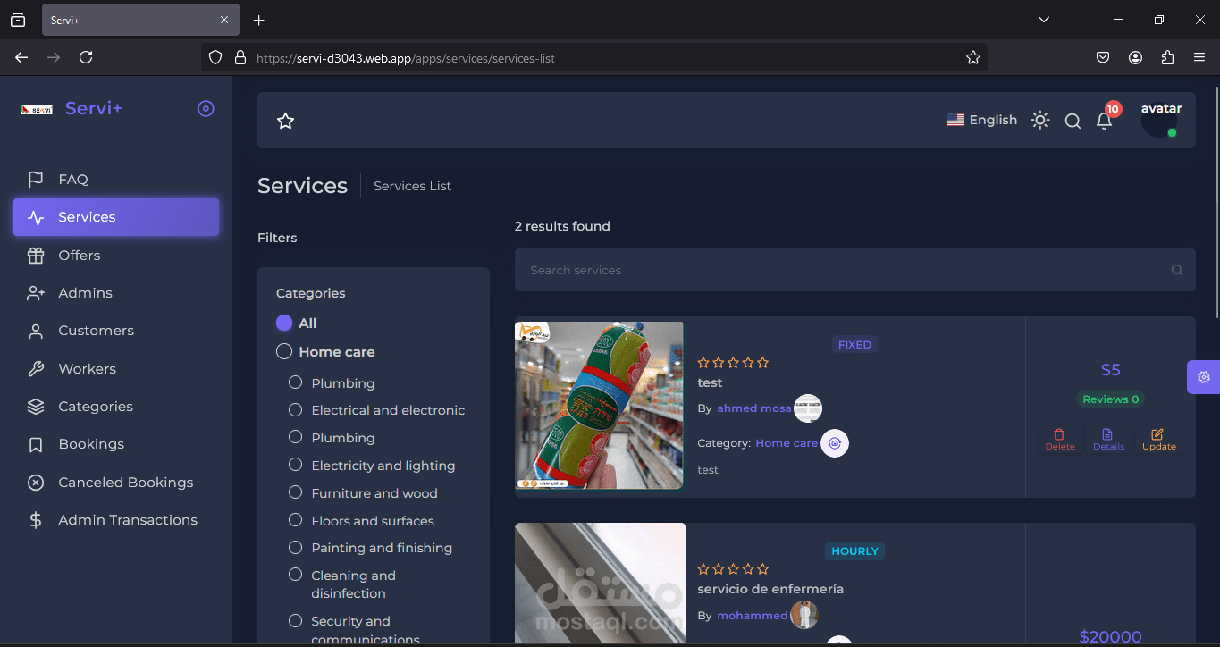Viewport: 1220px width, 647px height.
Task: Open the English language dropdown
Action: coord(981,120)
